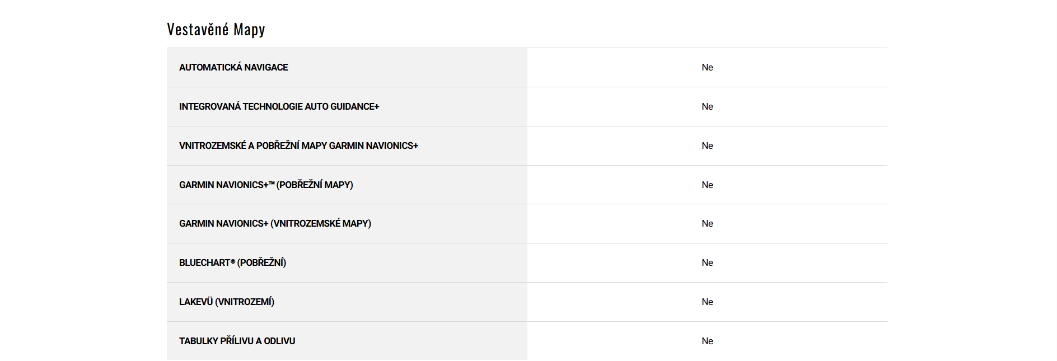The width and height of the screenshot is (1057, 361).
Task: Click Ne value in the BlueChart row
Action: click(x=707, y=262)
